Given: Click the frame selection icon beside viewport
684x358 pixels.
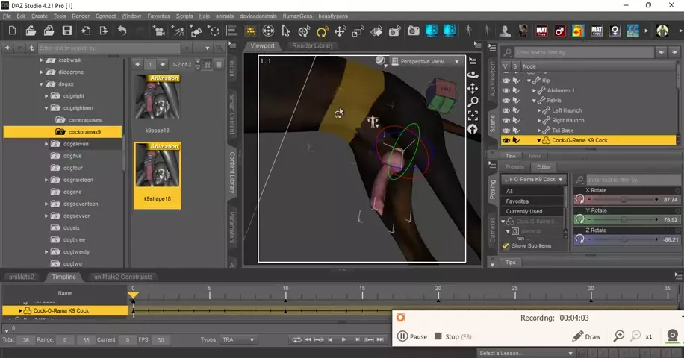Looking at the screenshot, I should pos(473,116).
